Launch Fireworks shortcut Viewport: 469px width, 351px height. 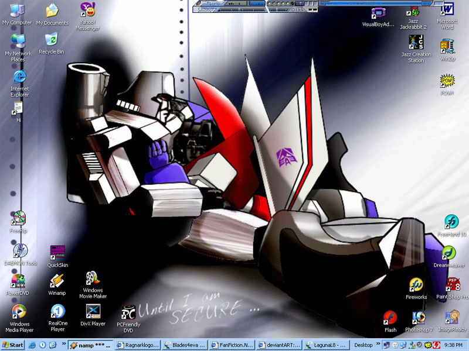(416, 288)
